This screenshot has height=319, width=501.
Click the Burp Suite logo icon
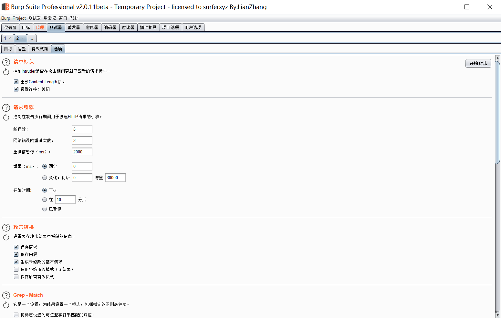pos(5,7)
